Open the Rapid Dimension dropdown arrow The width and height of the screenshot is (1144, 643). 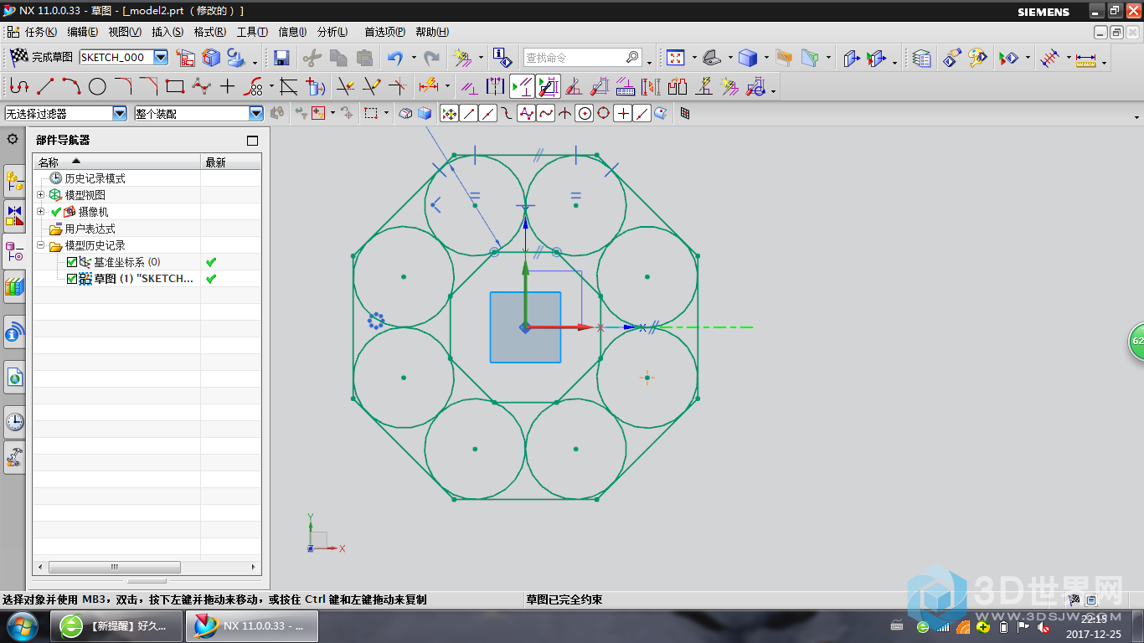point(447,87)
